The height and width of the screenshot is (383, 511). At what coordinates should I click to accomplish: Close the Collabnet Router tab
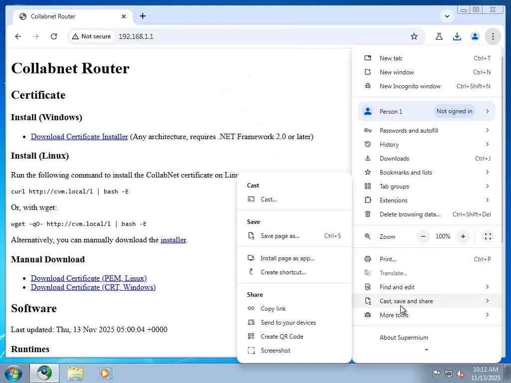click(x=124, y=16)
